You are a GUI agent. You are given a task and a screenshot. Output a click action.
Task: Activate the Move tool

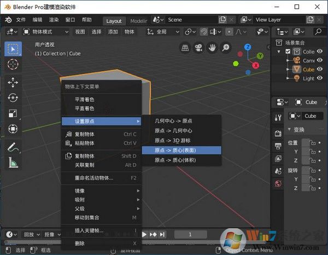(13, 83)
